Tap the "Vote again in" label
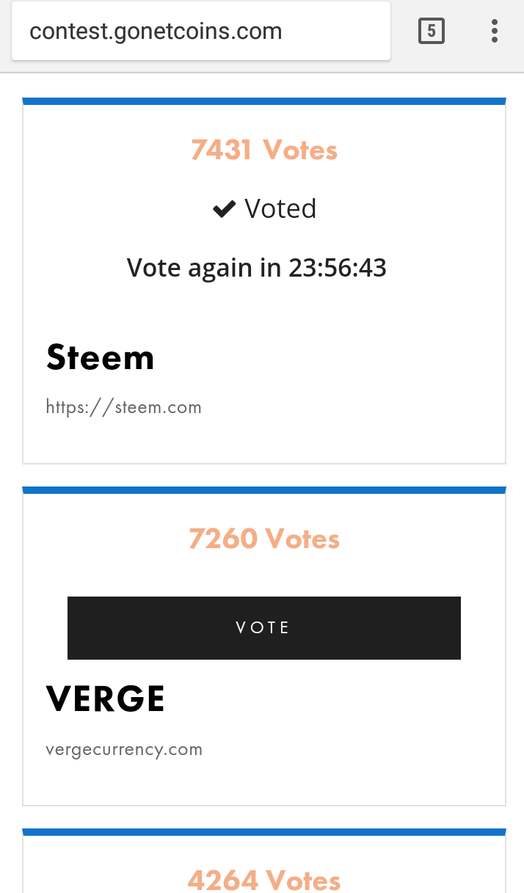Screen dimensions: 524x893 click(x=204, y=268)
